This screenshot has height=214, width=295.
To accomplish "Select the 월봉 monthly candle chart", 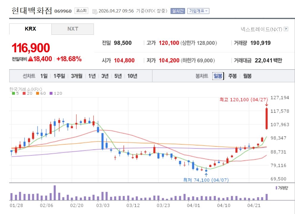I will pos(247,76).
